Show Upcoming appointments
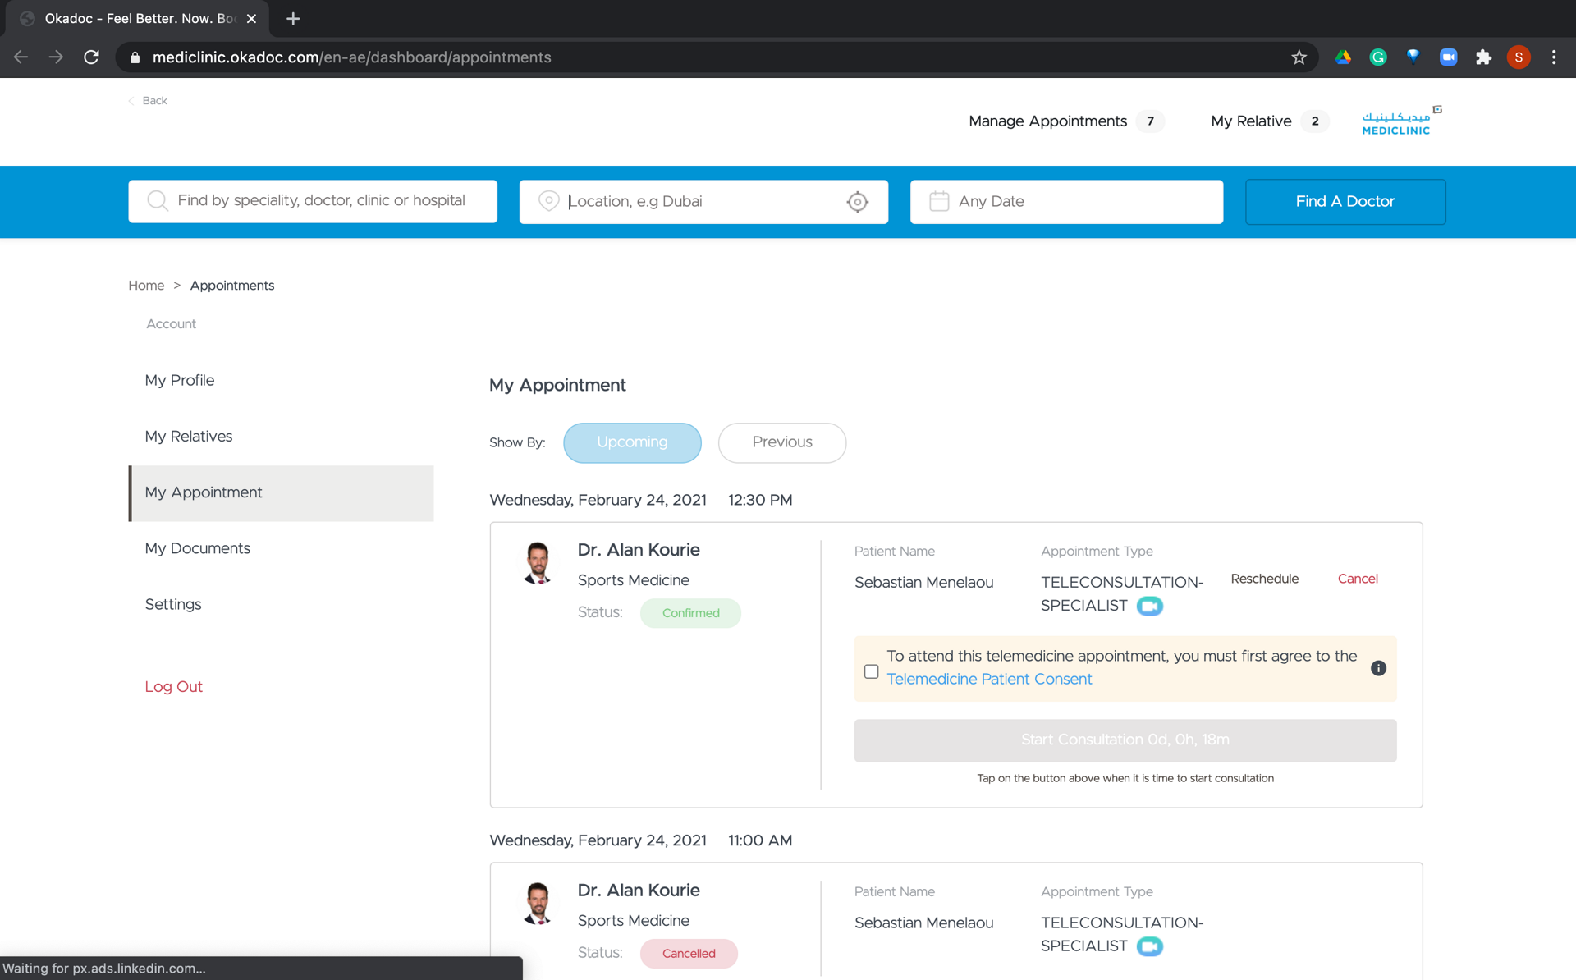Screen dimensions: 1576x980 pos(632,442)
